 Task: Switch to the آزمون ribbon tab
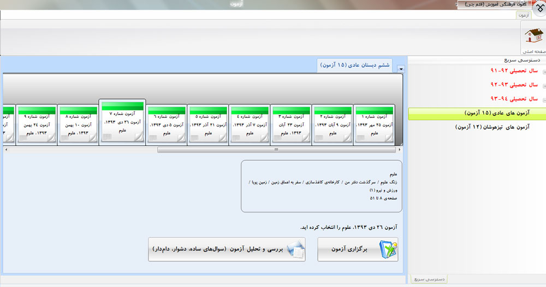click(x=523, y=15)
